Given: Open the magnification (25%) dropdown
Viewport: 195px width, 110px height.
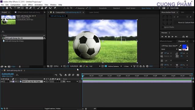Looking at the screenshot, I should [58, 66].
